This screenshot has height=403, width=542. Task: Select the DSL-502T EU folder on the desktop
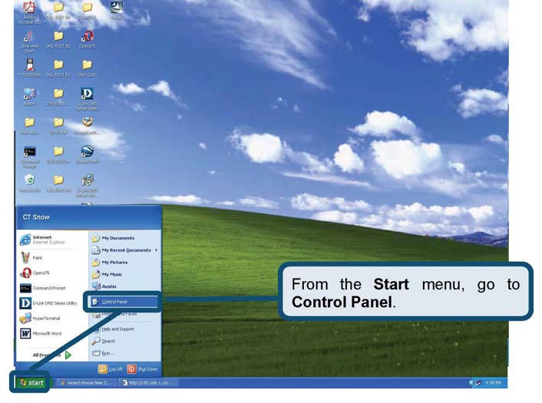pos(58,68)
